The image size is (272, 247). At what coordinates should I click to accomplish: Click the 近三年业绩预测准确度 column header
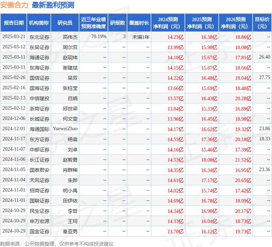[93, 23]
